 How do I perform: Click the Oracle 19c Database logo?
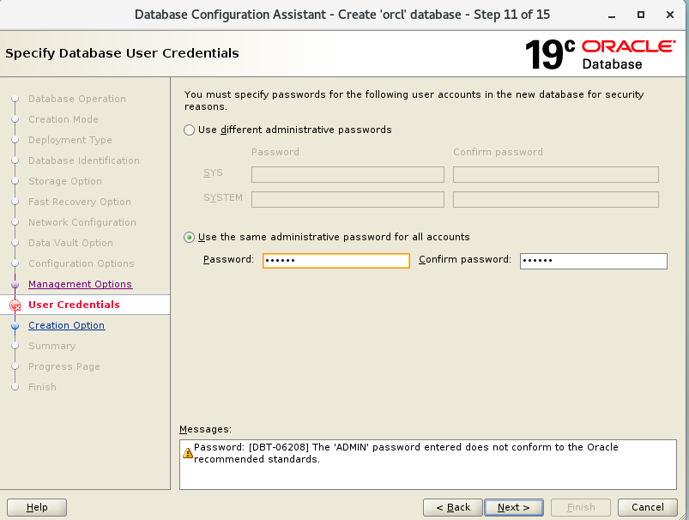[x=601, y=54]
